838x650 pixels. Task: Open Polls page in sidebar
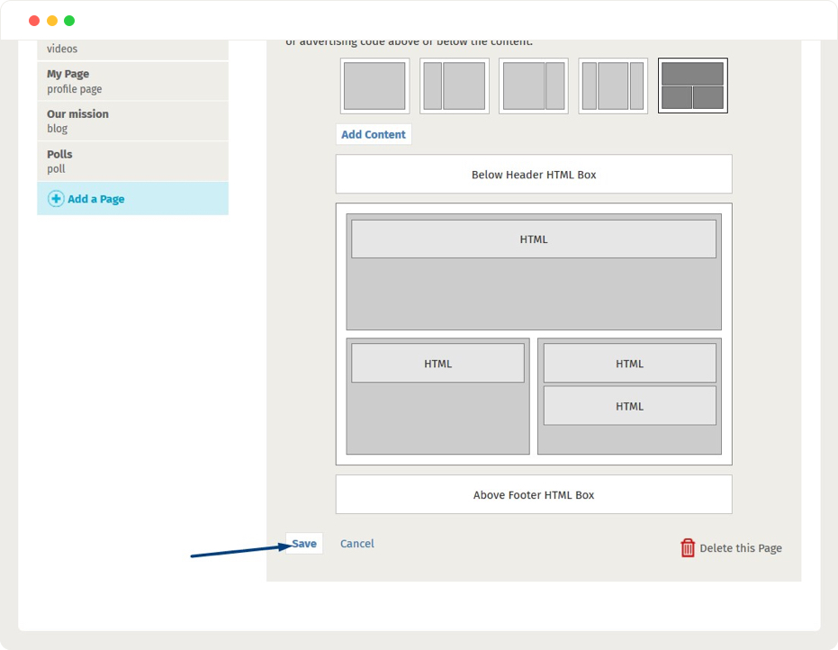[x=132, y=161]
